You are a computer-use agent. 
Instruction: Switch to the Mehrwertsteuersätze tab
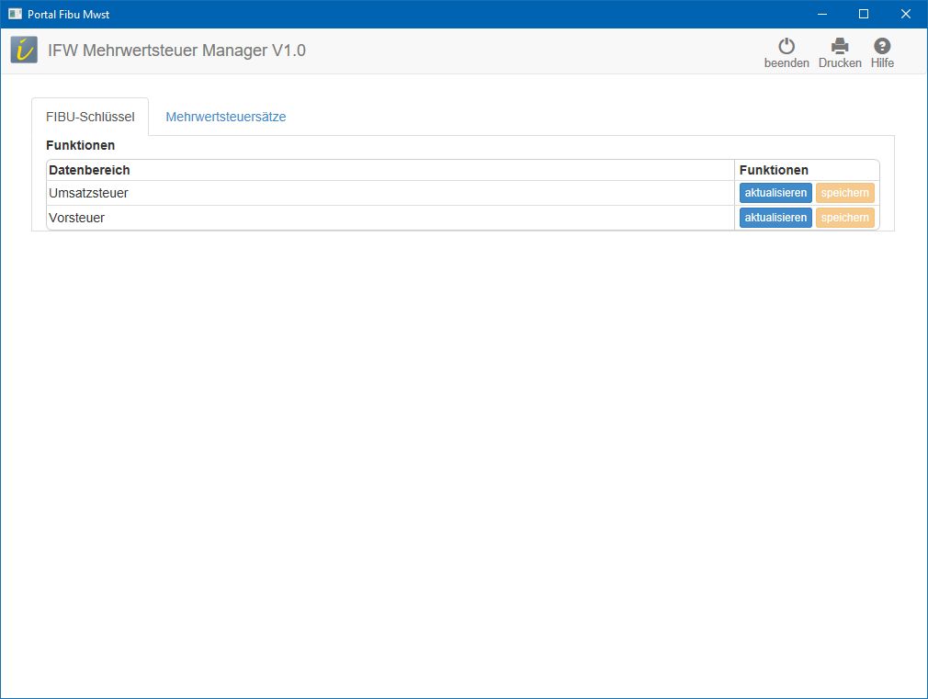coord(226,117)
